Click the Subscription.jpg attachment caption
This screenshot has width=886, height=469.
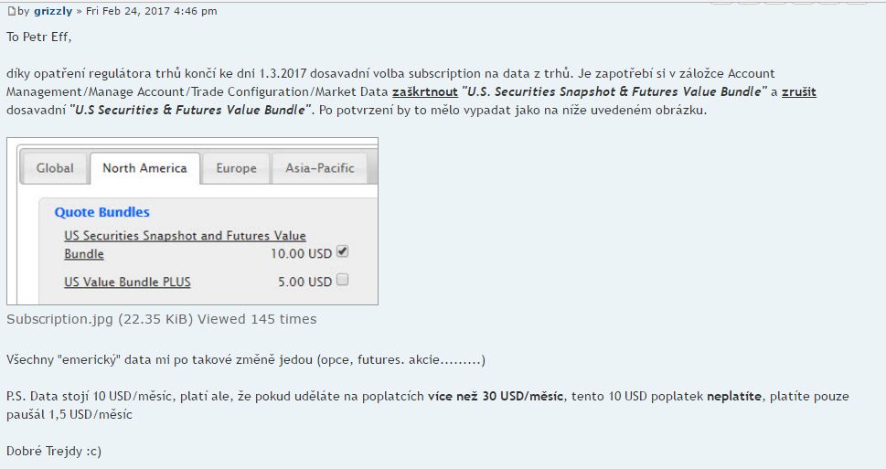click(x=162, y=319)
